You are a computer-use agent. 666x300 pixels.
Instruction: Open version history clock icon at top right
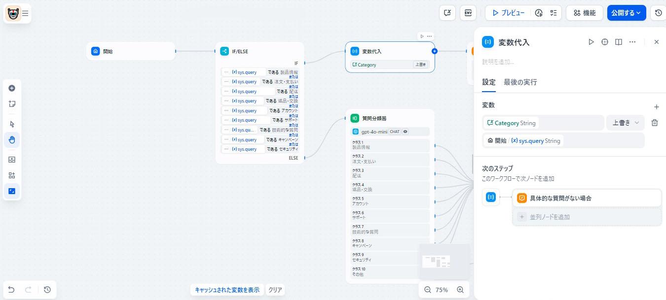coord(658,13)
